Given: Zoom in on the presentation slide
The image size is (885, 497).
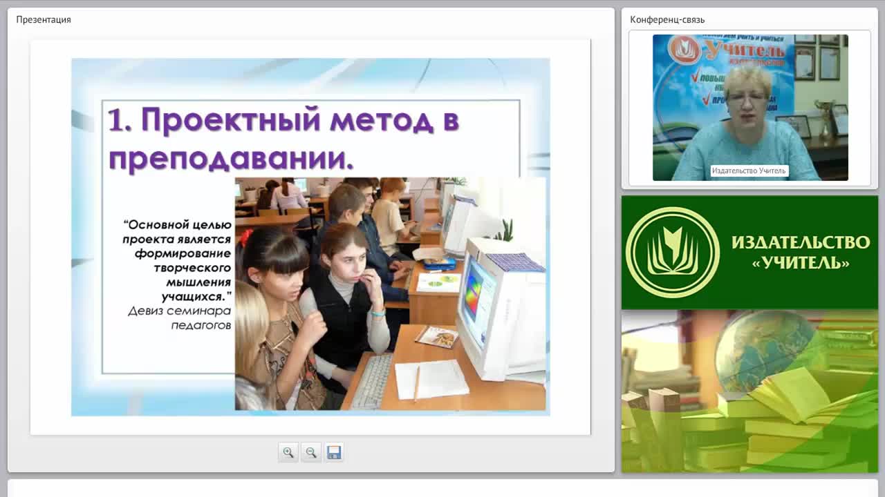Looking at the screenshot, I should (288, 452).
